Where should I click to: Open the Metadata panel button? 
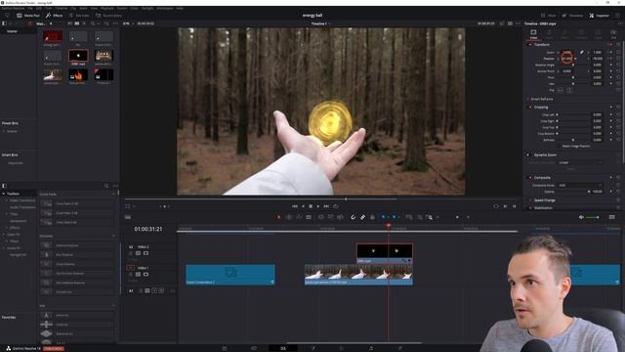pyautogui.click(x=572, y=16)
